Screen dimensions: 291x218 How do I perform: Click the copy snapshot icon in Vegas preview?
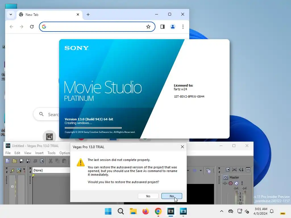(208, 170)
